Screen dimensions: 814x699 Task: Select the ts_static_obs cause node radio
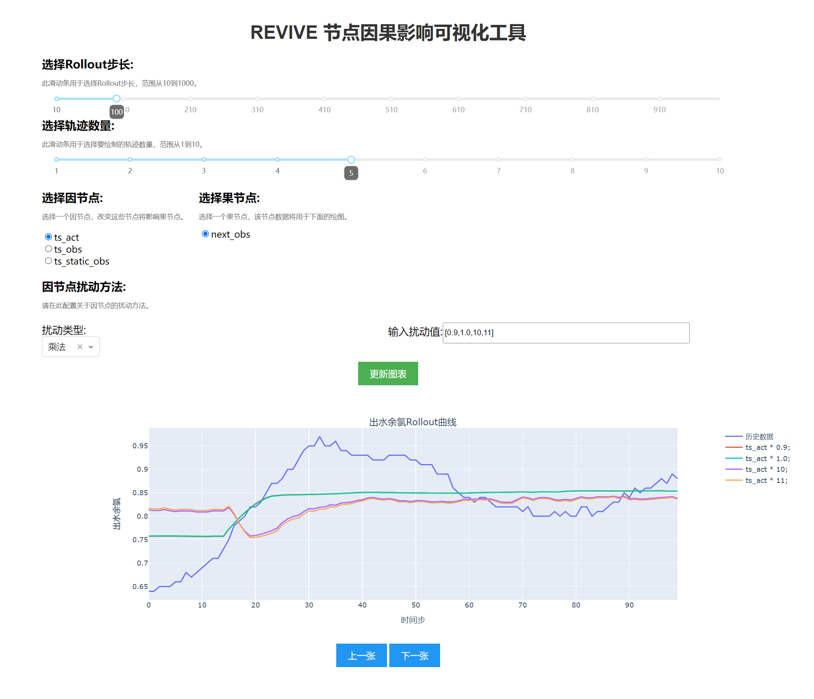[48, 261]
